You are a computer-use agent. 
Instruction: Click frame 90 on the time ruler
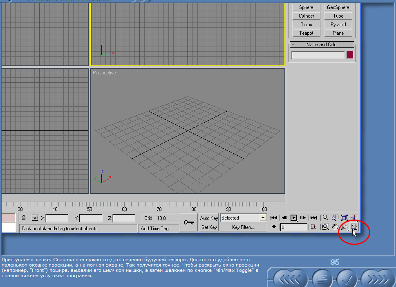click(x=228, y=209)
